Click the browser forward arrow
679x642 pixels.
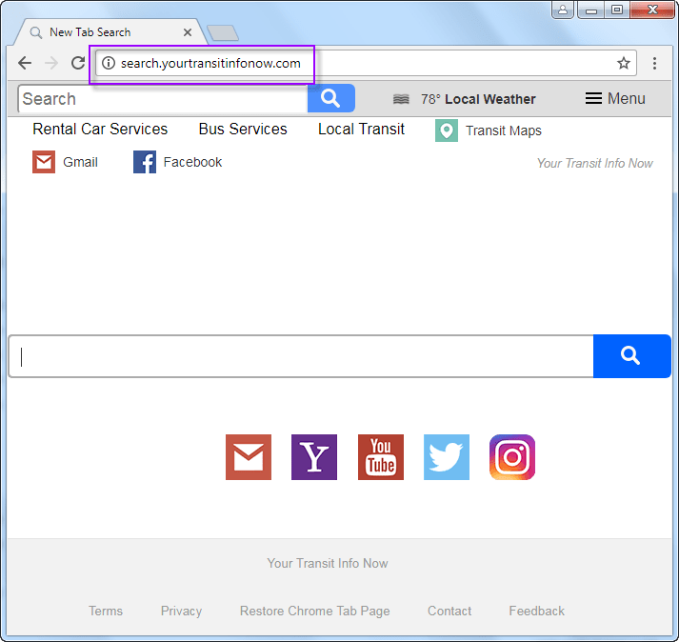point(51,63)
